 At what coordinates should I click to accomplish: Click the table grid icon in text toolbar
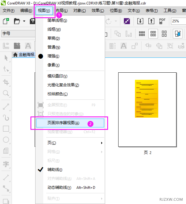coord(17,46)
